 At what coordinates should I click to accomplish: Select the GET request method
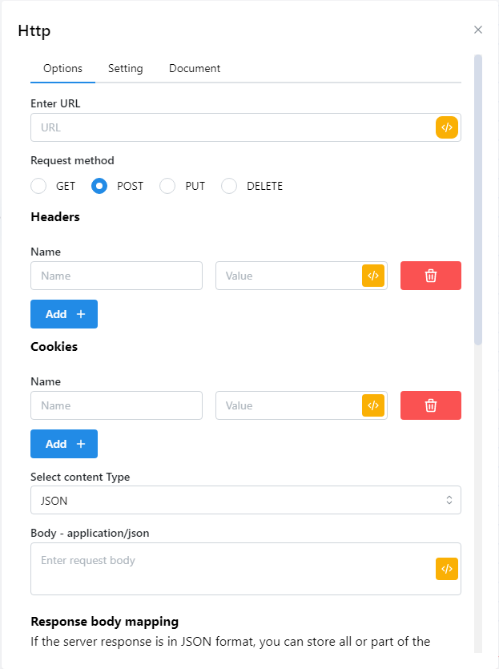pos(38,187)
